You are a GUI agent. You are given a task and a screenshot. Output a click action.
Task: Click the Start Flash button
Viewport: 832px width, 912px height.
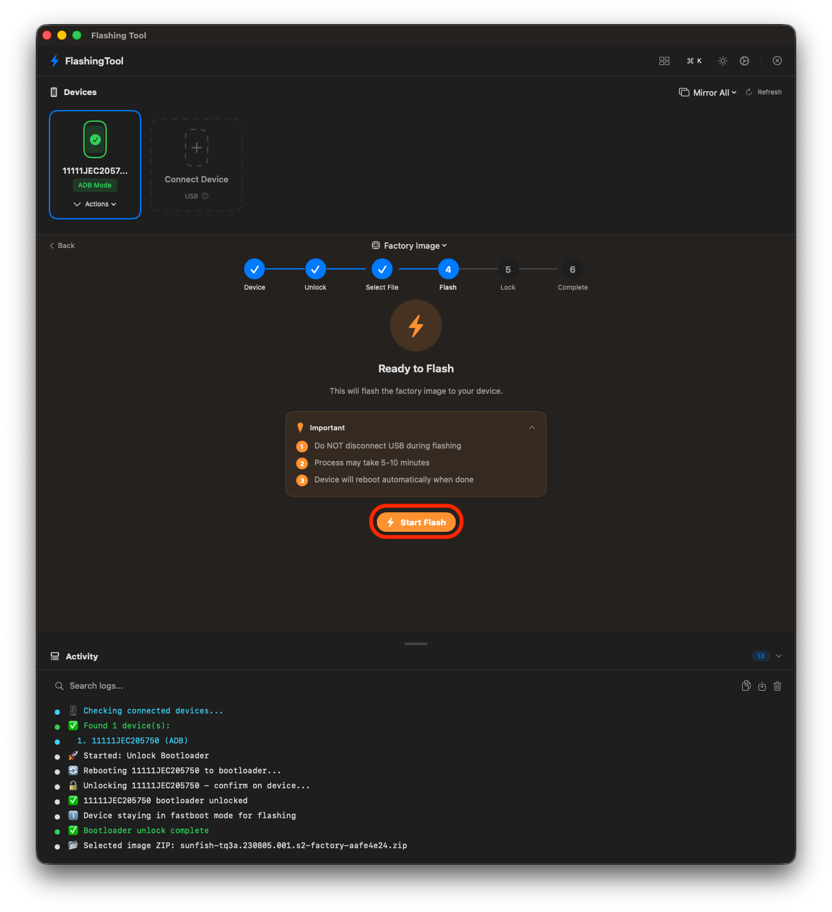[416, 522]
